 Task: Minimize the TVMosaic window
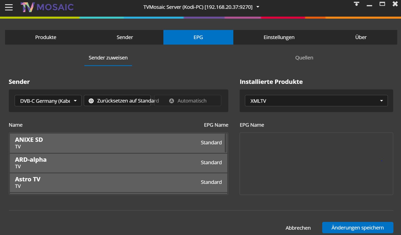click(369, 5)
